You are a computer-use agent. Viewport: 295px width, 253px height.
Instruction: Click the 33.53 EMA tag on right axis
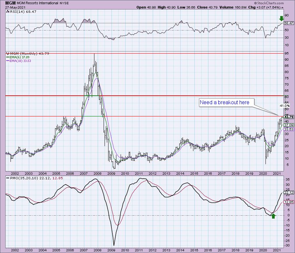(288, 129)
